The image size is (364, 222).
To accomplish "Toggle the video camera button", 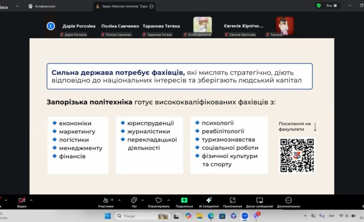I will [x=22, y=200].
